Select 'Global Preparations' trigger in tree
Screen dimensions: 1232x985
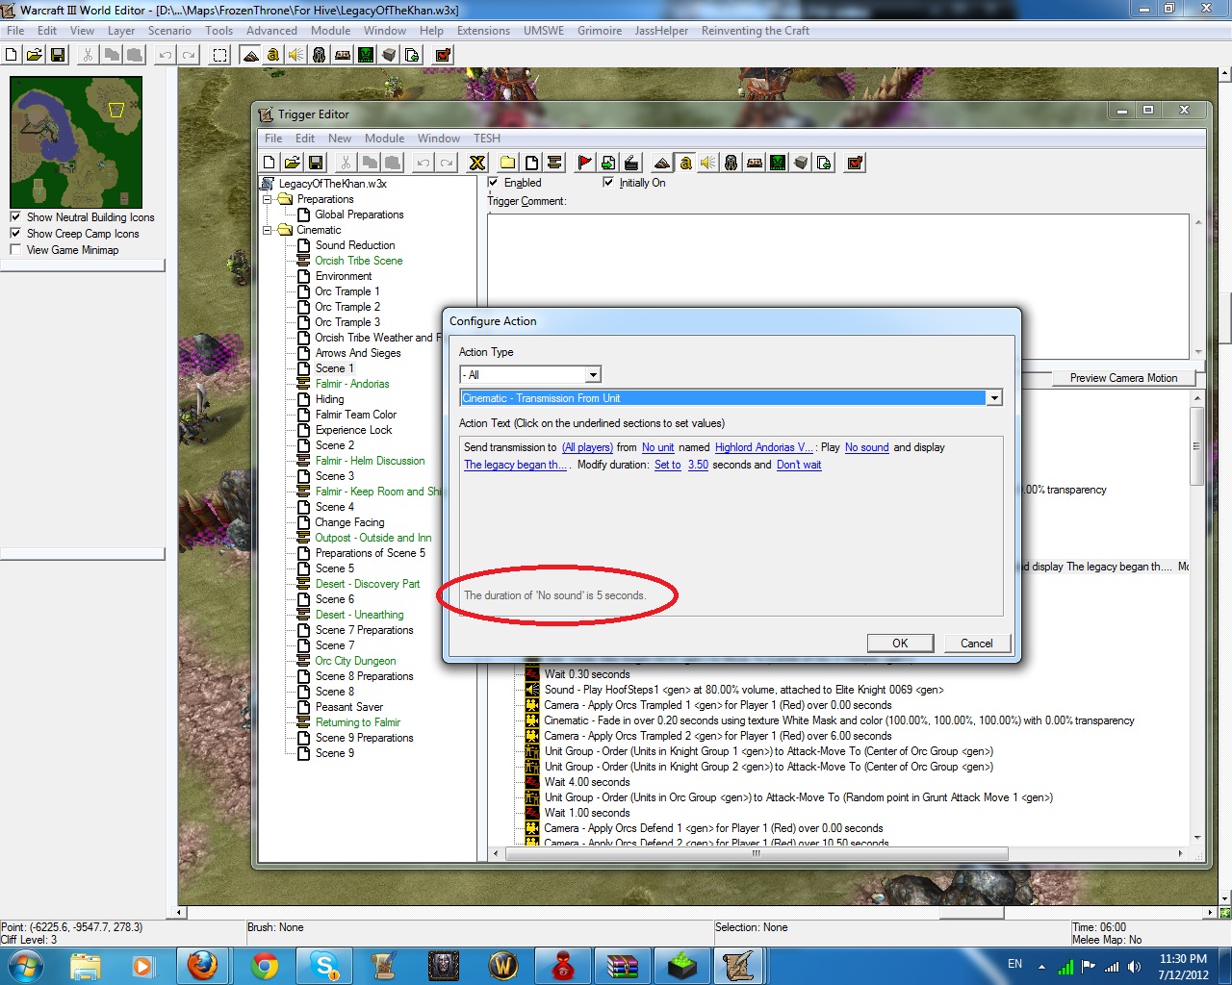(359, 215)
